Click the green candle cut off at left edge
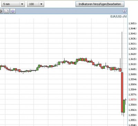The image size is (138, 126). point(0,68)
